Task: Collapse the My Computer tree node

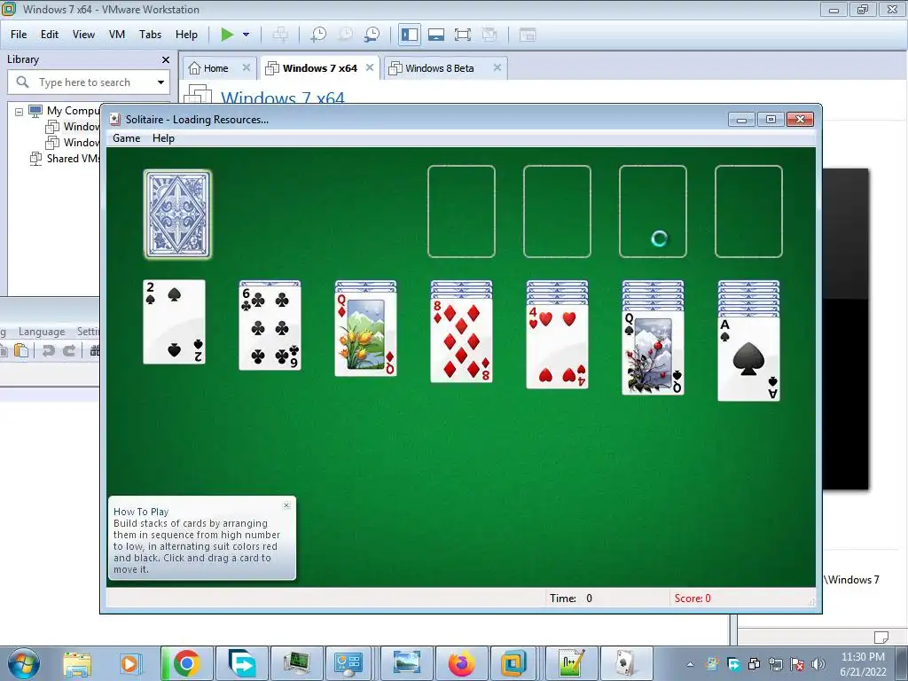Action: [20, 111]
